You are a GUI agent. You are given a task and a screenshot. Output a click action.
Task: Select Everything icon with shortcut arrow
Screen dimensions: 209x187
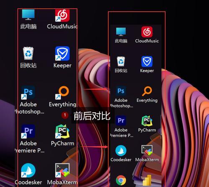62,93
